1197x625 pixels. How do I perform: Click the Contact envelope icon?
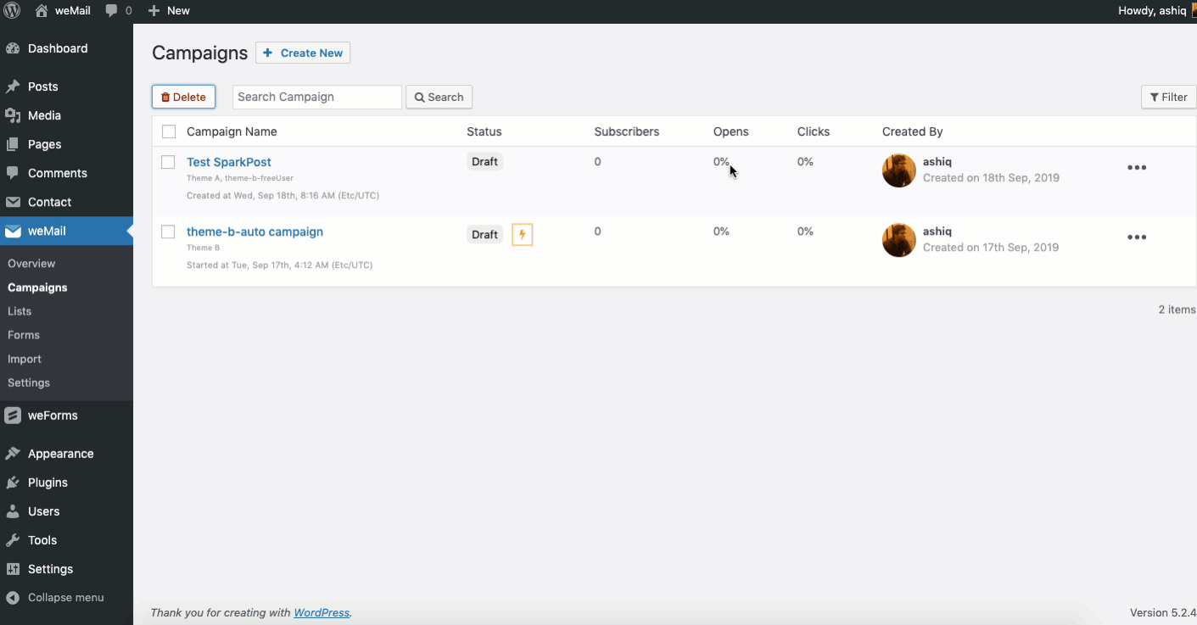pos(13,202)
